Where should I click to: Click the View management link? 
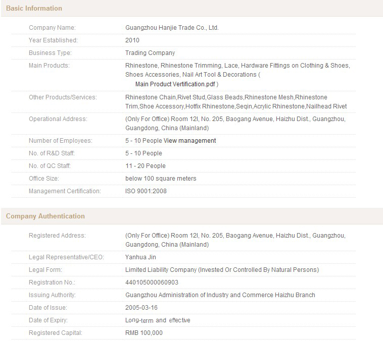click(190, 141)
